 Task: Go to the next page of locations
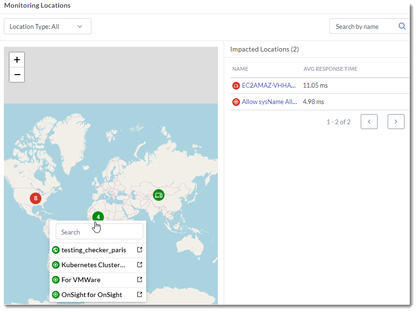pyautogui.click(x=396, y=122)
